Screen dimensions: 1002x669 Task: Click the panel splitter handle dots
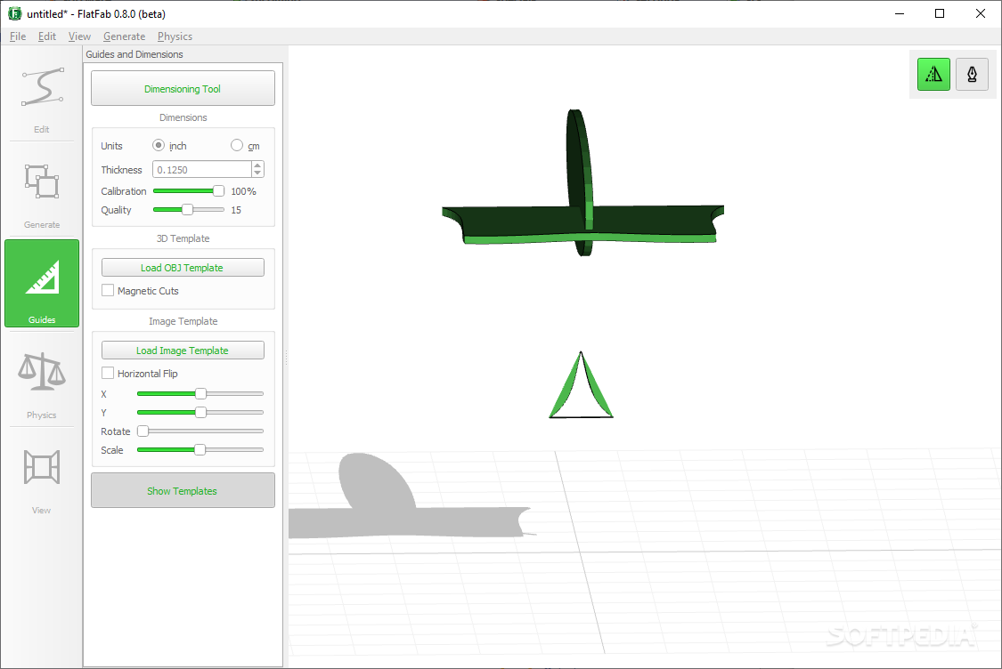click(286, 358)
